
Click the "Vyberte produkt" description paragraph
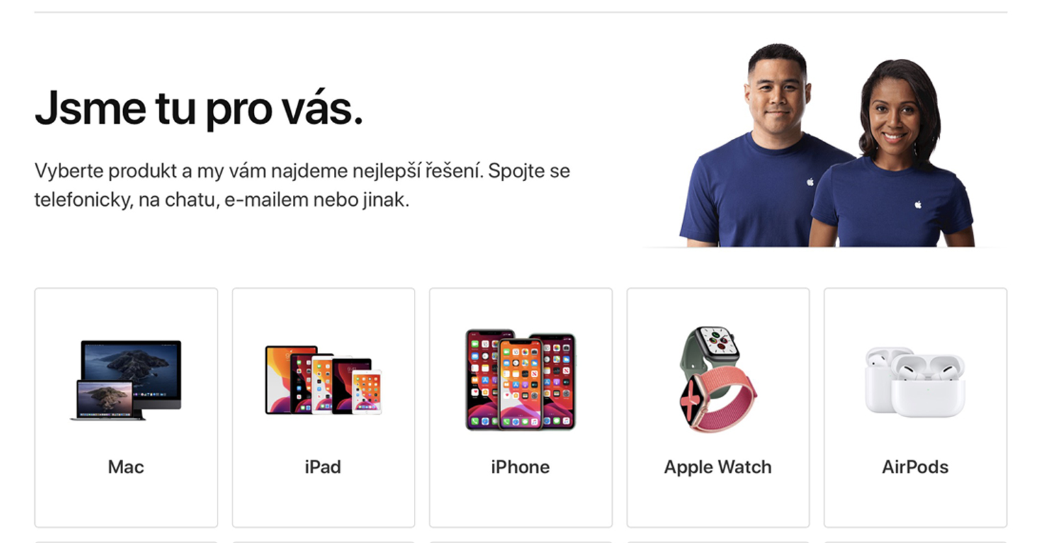(302, 185)
